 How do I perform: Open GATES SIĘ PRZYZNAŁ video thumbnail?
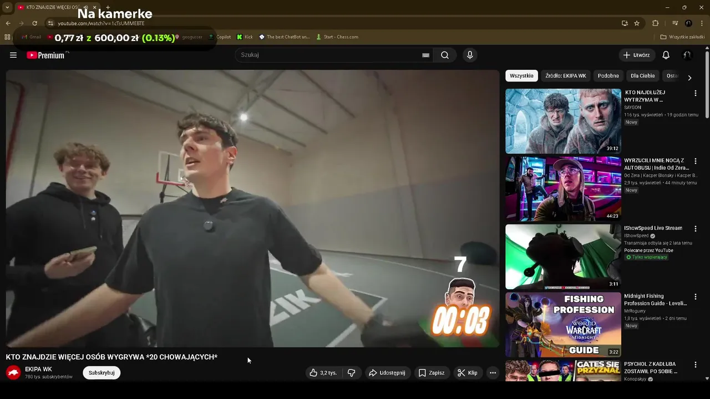click(x=563, y=371)
